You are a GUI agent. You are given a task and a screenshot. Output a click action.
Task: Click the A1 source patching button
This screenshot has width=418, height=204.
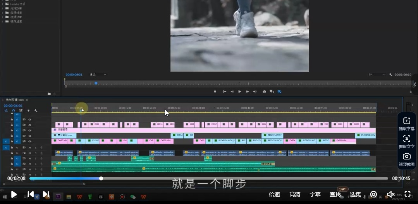click(6, 147)
